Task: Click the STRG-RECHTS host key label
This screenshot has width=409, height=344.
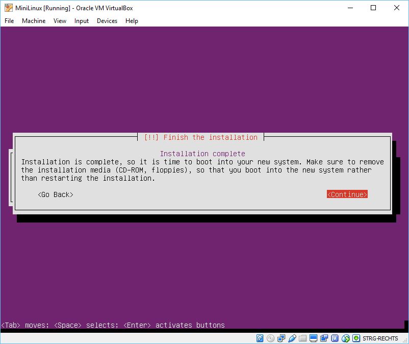Action: tap(380, 338)
